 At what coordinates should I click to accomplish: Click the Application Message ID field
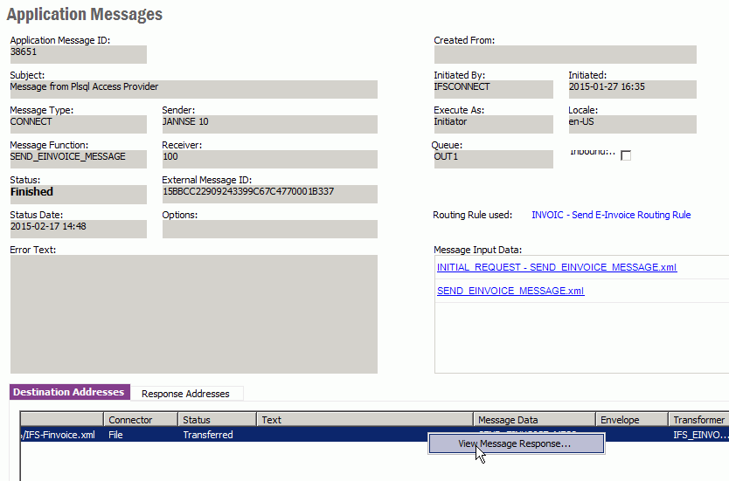point(78,54)
